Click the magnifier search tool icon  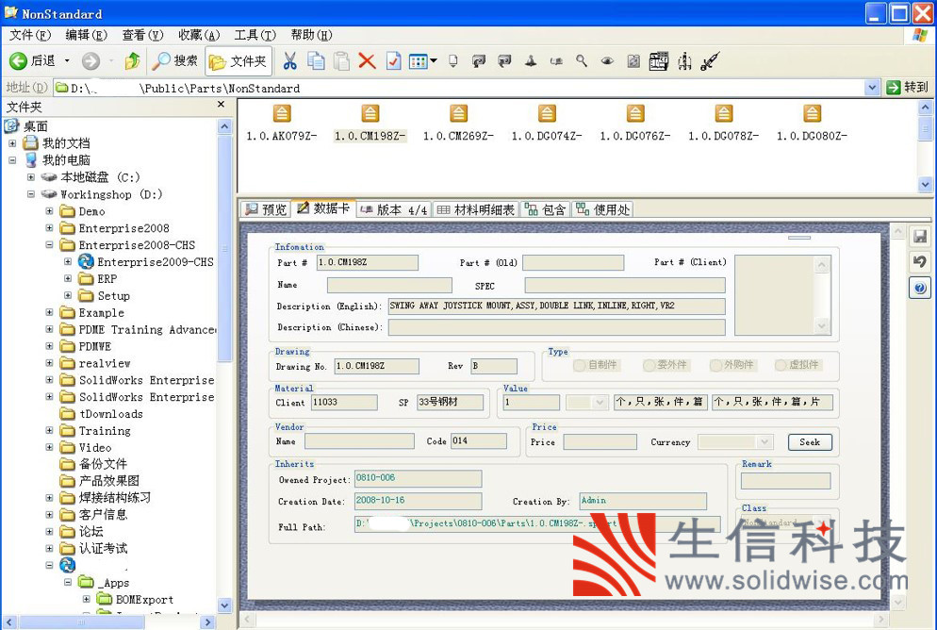[x=582, y=61]
